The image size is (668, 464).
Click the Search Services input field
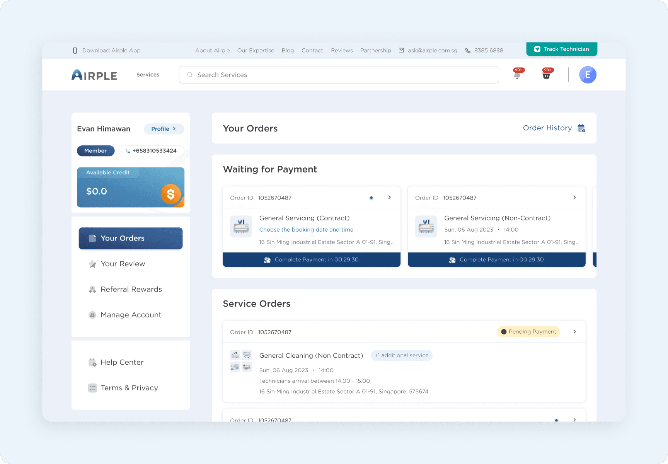[x=339, y=75]
